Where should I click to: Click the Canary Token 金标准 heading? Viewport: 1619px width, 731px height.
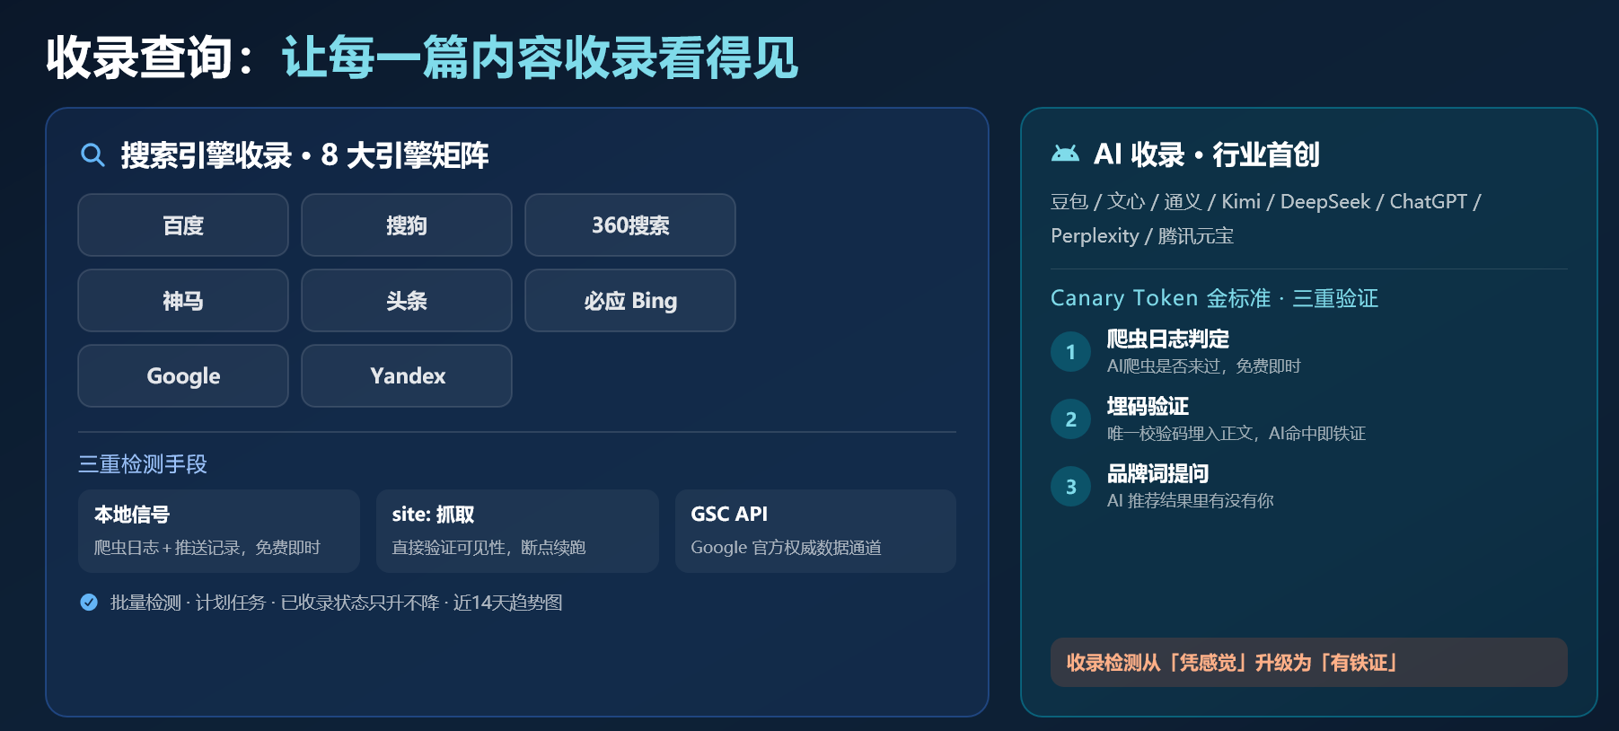[x=1214, y=298]
